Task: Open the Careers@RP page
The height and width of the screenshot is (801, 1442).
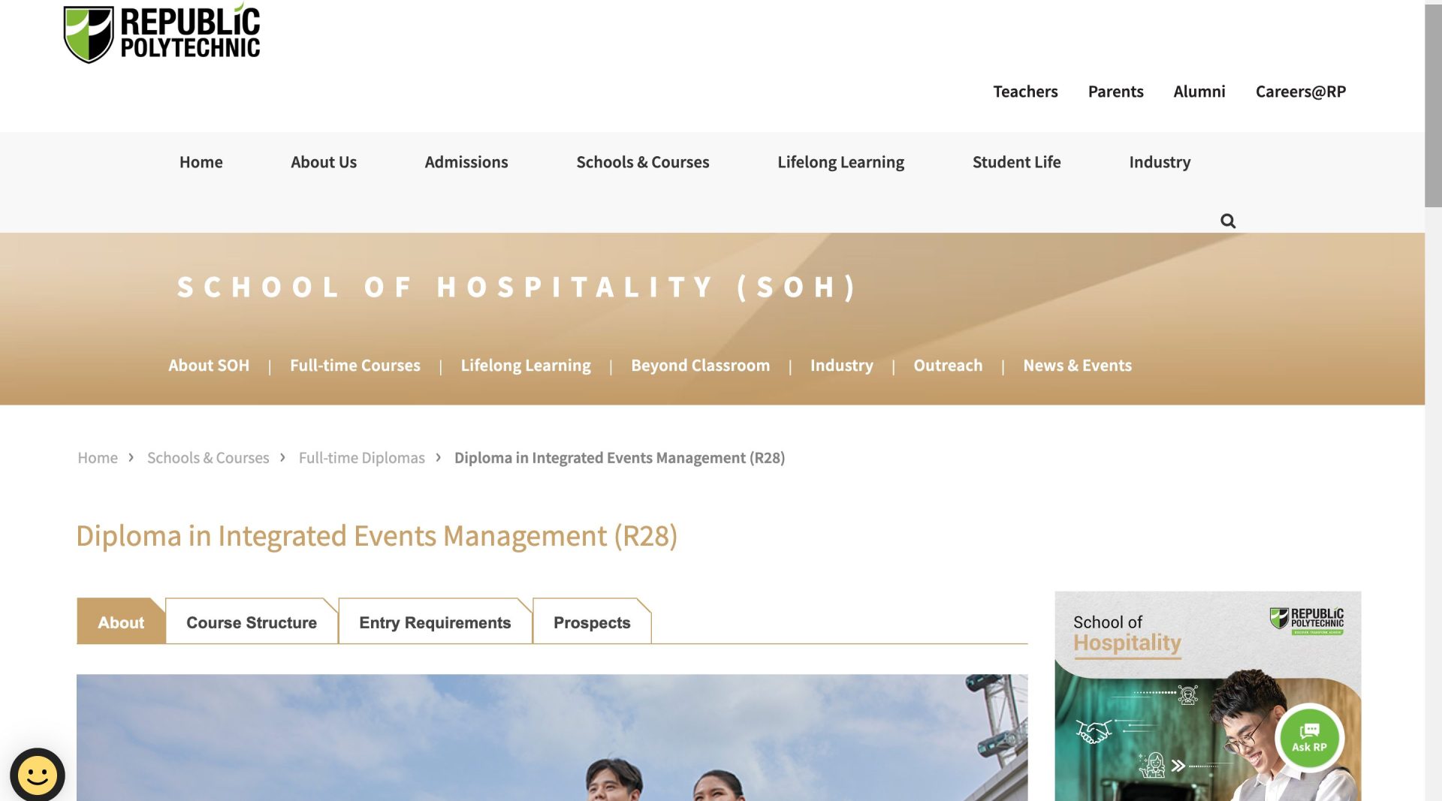Action: 1301,92
